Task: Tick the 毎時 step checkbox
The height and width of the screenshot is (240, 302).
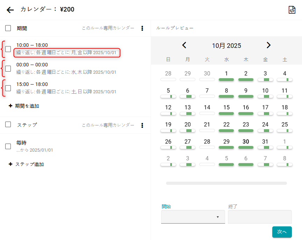Action: 8,146
